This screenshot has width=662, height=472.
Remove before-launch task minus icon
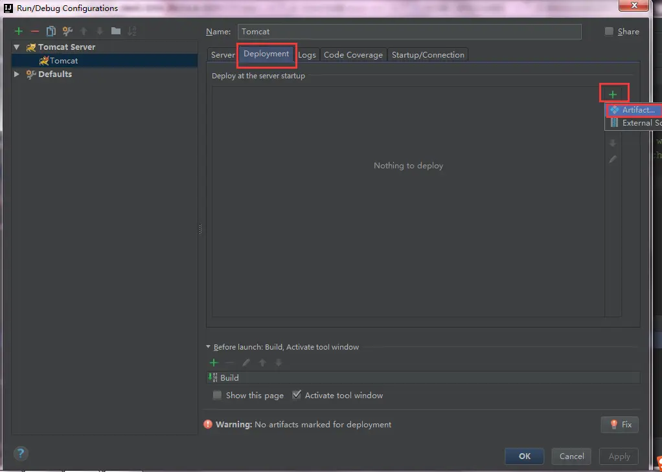(230, 363)
